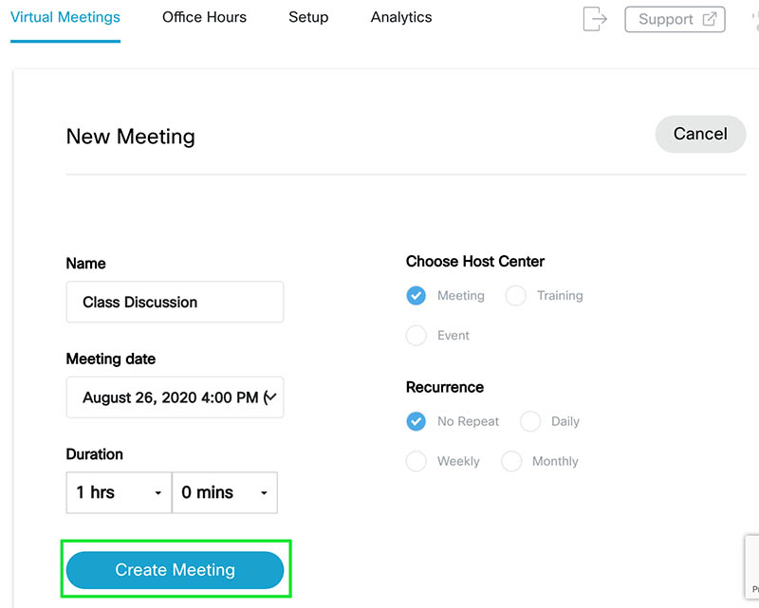Expand the Meeting date dropdown
Screen dimensions: 759x608
coord(175,397)
